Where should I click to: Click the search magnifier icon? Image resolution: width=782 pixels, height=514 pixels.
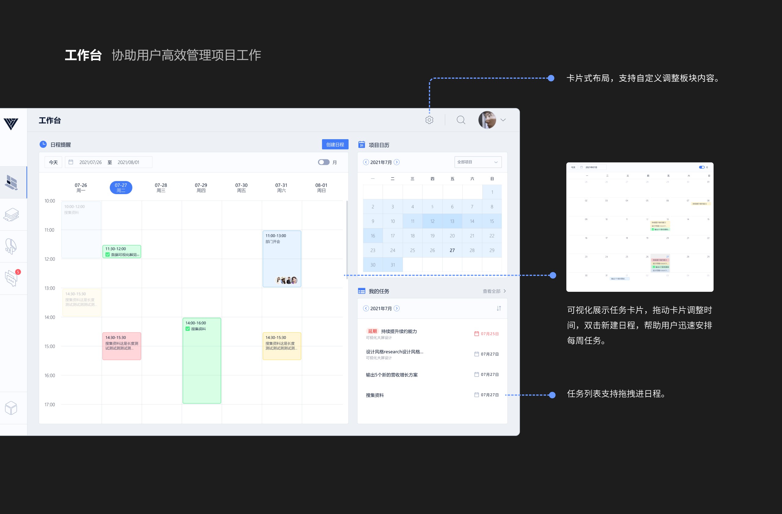(461, 120)
